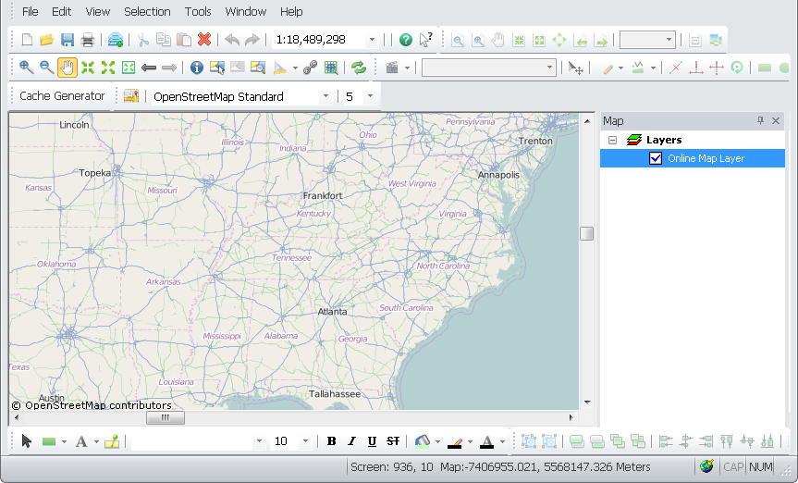Open the OpenStreetMap Standard source dropdown
Screen dimensions: 798x483
[x=325, y=96]
